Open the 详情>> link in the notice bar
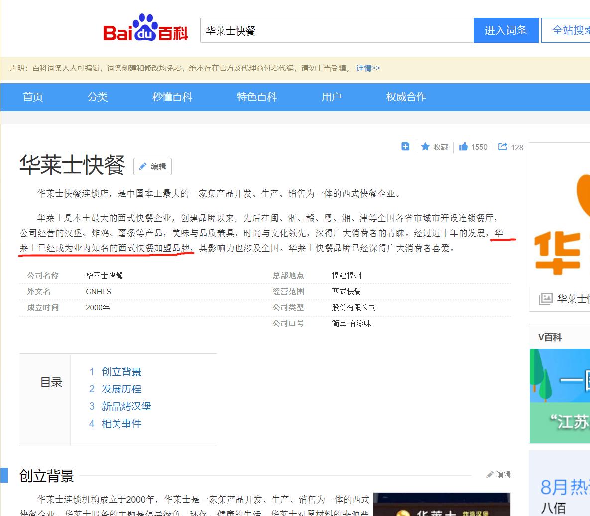The height and width of the screenshot is (516, 590). click(368, 68)
